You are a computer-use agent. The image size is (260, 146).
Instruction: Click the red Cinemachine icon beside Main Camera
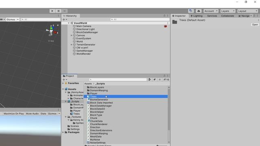pyautogui.click(x=165, y=26)
